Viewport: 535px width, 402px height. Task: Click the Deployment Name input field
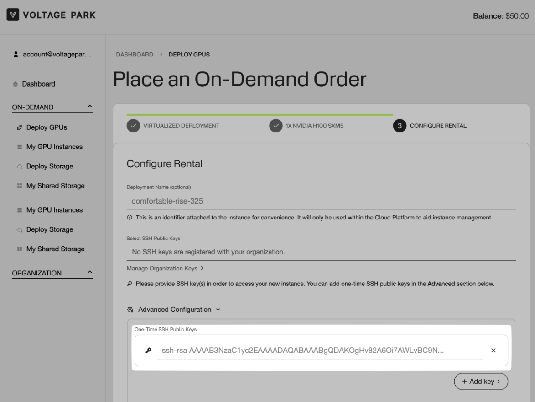(x=321, y=201)
